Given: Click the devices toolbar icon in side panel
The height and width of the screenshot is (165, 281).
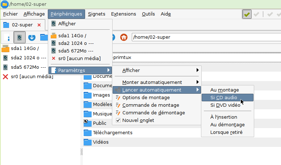Looking at the screenshot, I should pyautogui.click(x=20, y=37).
